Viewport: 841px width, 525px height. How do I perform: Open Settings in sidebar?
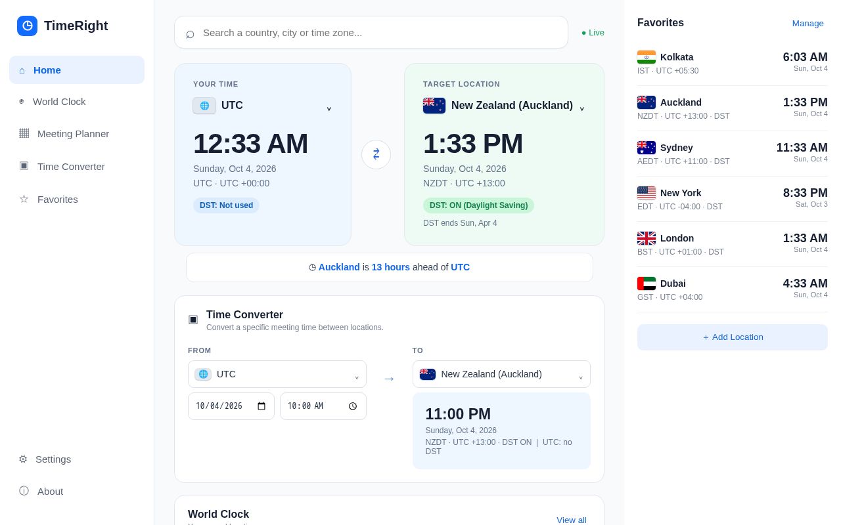pos(77,459)
